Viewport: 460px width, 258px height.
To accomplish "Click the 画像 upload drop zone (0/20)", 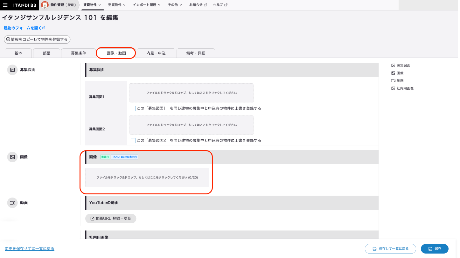I will coord(147,178).
